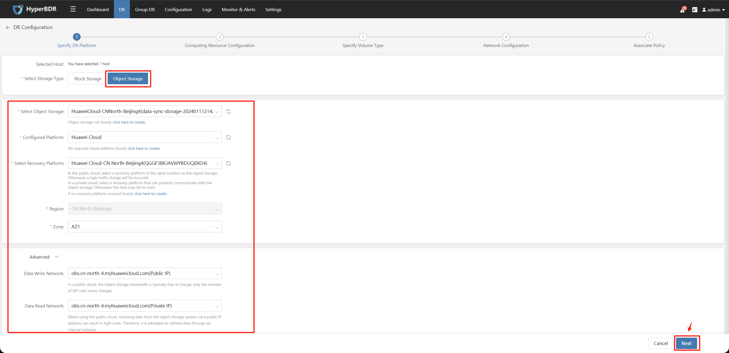This screenshot has height=353, width=729.
Task: Open the Monitor & Alerts menu
Action: pos(239,9)
